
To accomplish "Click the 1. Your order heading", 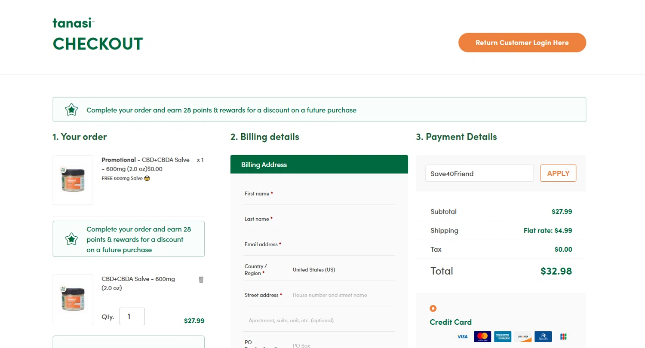I will click(x=80, y=137).
